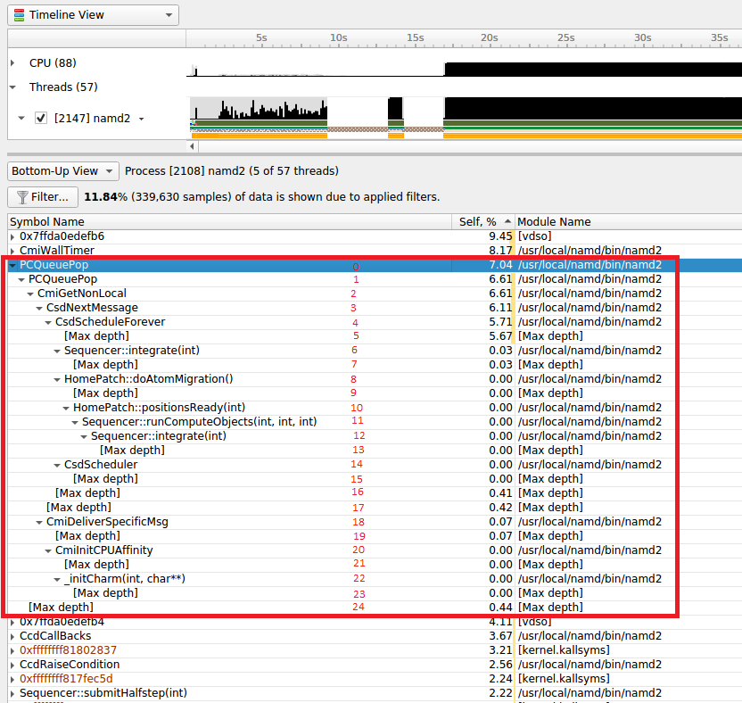Expand the CcdCallBacks tree row
This screenshot has width=742, height=703.
pyautogui.click(x=12, y=636)
